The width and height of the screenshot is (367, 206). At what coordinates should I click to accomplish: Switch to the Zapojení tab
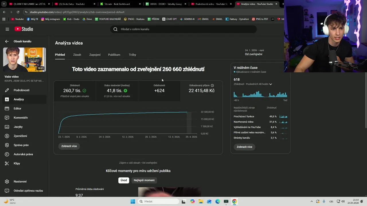(95, 55)
